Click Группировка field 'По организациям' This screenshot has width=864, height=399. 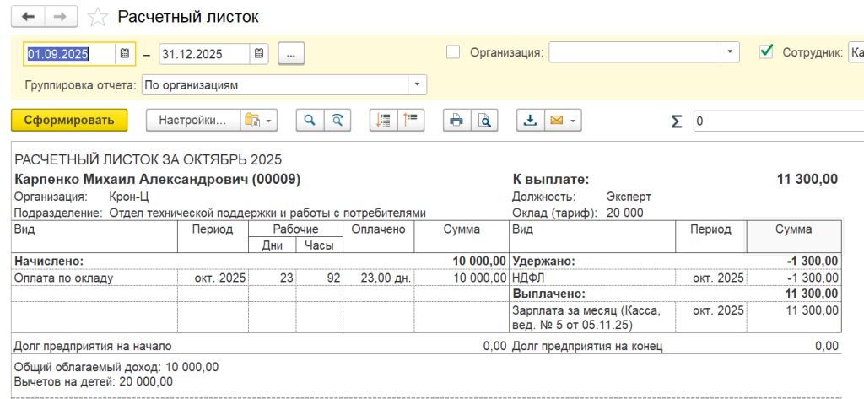coord(274,85)
